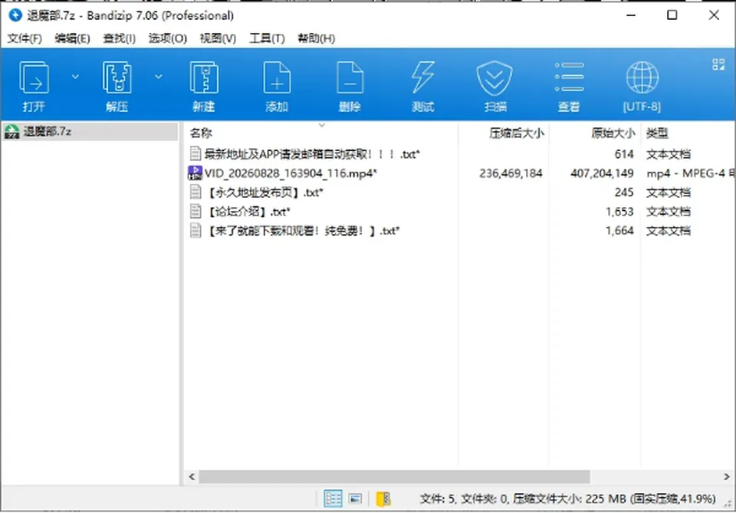Select file 【论坛介绍】.txt
The width and height of the screenshot is (736, 513).
point(247,212)
